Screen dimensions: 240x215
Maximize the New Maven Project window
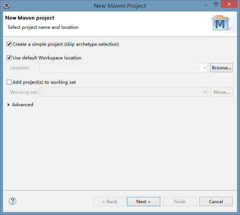[x=216, y=4]
